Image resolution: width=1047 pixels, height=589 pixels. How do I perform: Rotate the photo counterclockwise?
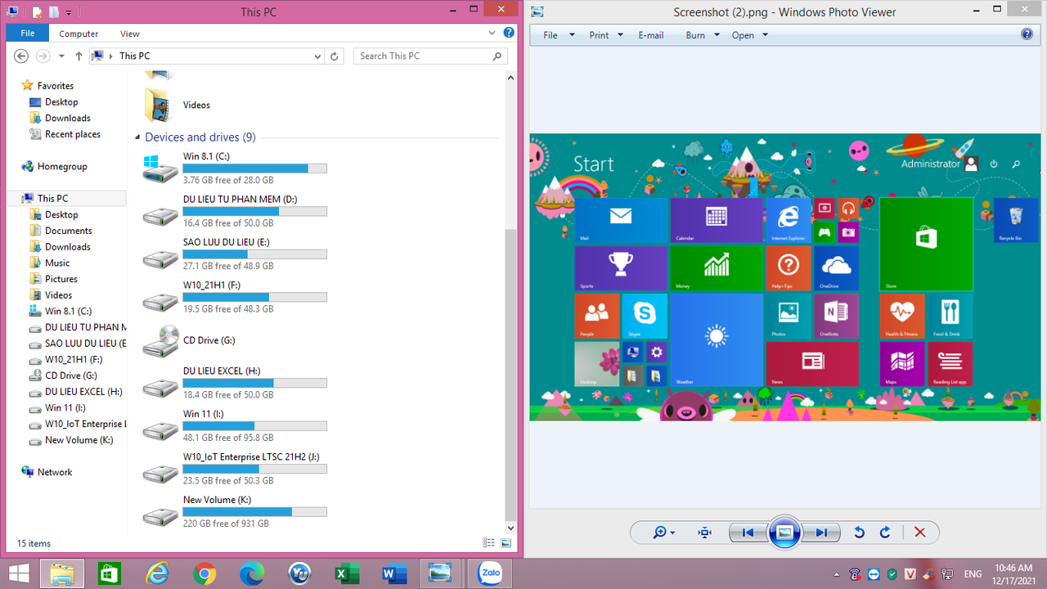[x=859, y=532]
